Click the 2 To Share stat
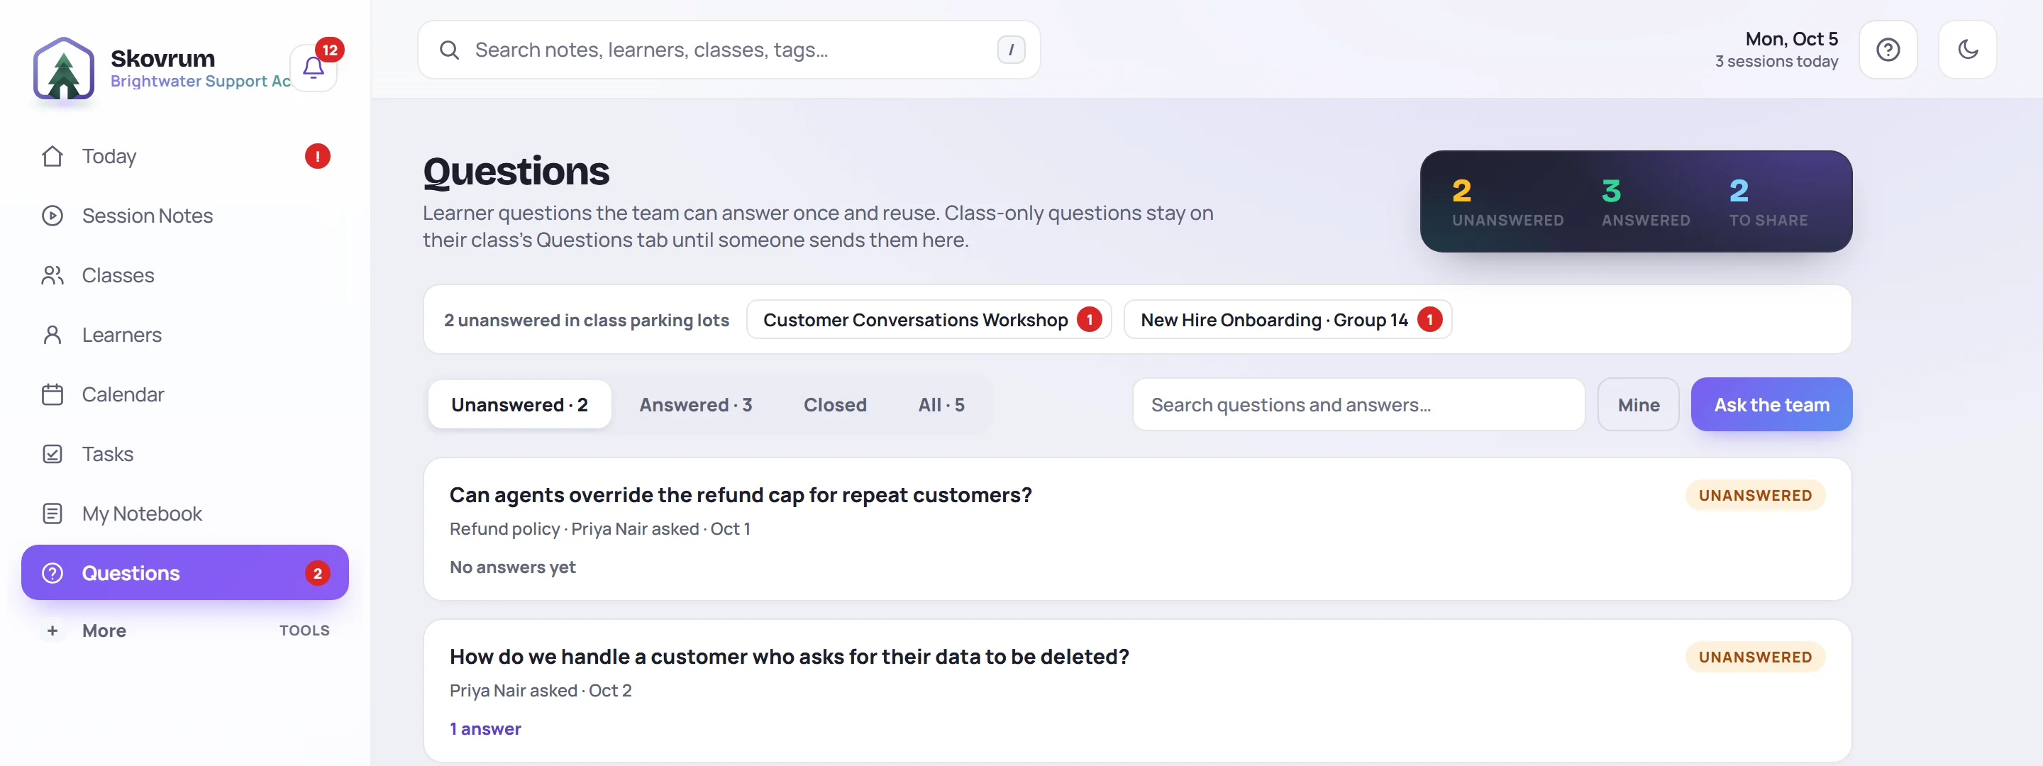This screenshot has height=766, width=2043. 1768,202
